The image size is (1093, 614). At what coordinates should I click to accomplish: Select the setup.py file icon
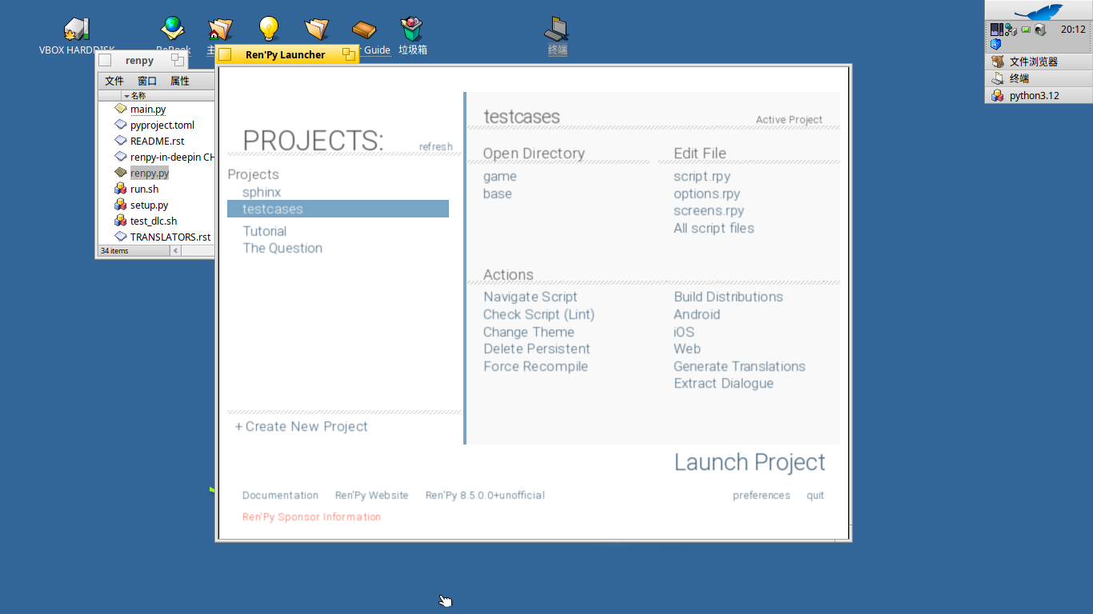pos(121,205)
